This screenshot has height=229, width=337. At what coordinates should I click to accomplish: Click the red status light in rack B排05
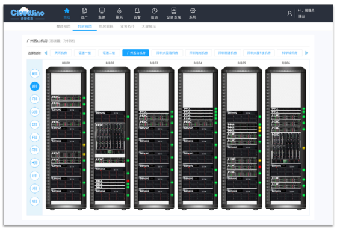tap(260, 166)
